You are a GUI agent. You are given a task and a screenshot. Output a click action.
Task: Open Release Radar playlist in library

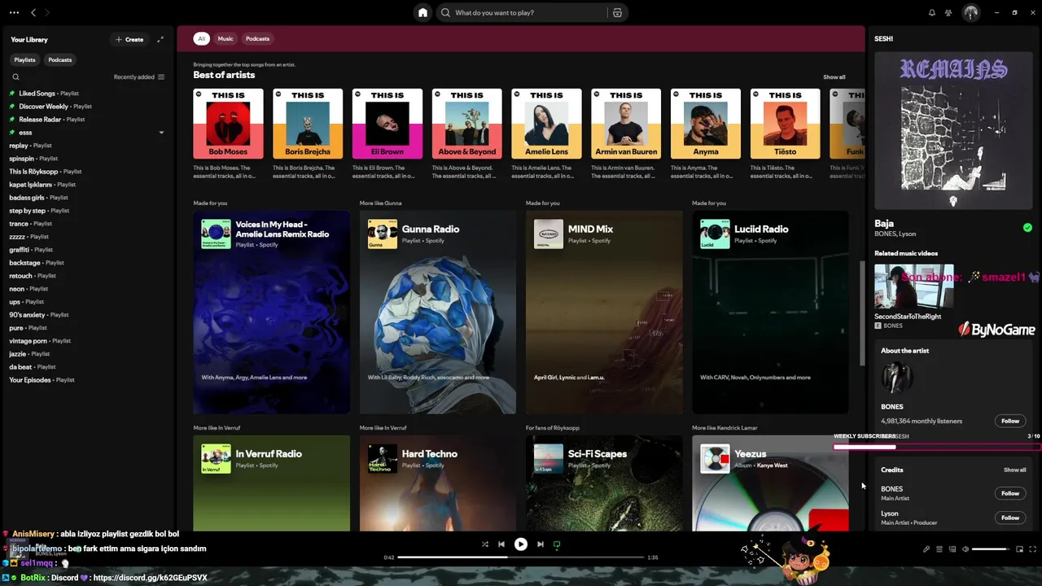tap(85, 120)
